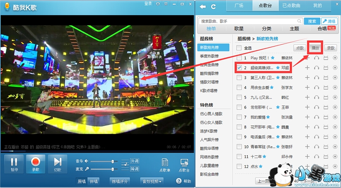The width and height of the screenshot is (341, 188).
Task: Click the 麦克 microphone icon
Action: 87,169
